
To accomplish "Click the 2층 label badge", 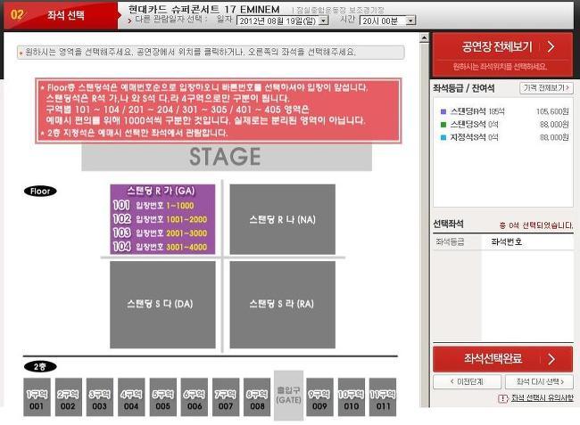I will point(40,367).
